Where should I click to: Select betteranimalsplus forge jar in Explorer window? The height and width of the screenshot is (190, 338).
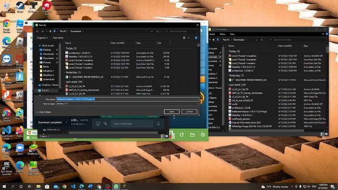[249, 111]
